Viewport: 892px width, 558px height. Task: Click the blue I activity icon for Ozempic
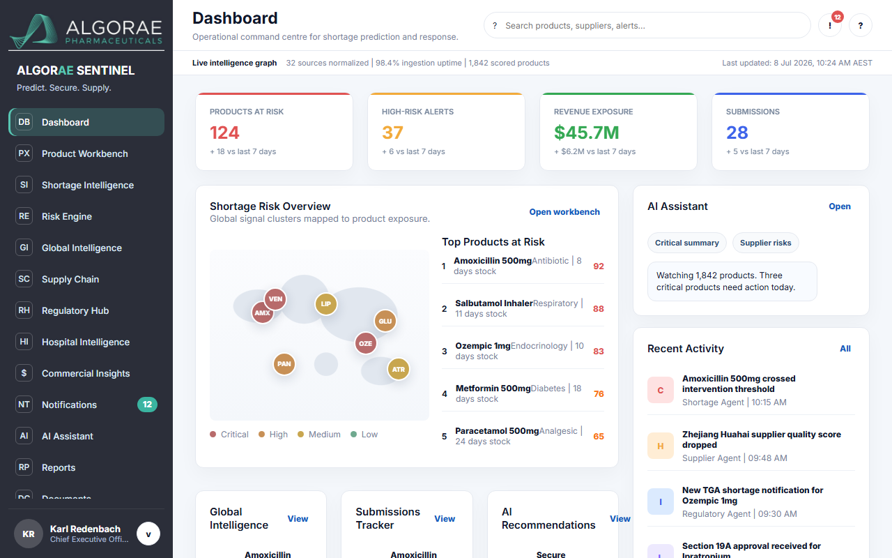[661, 502]
